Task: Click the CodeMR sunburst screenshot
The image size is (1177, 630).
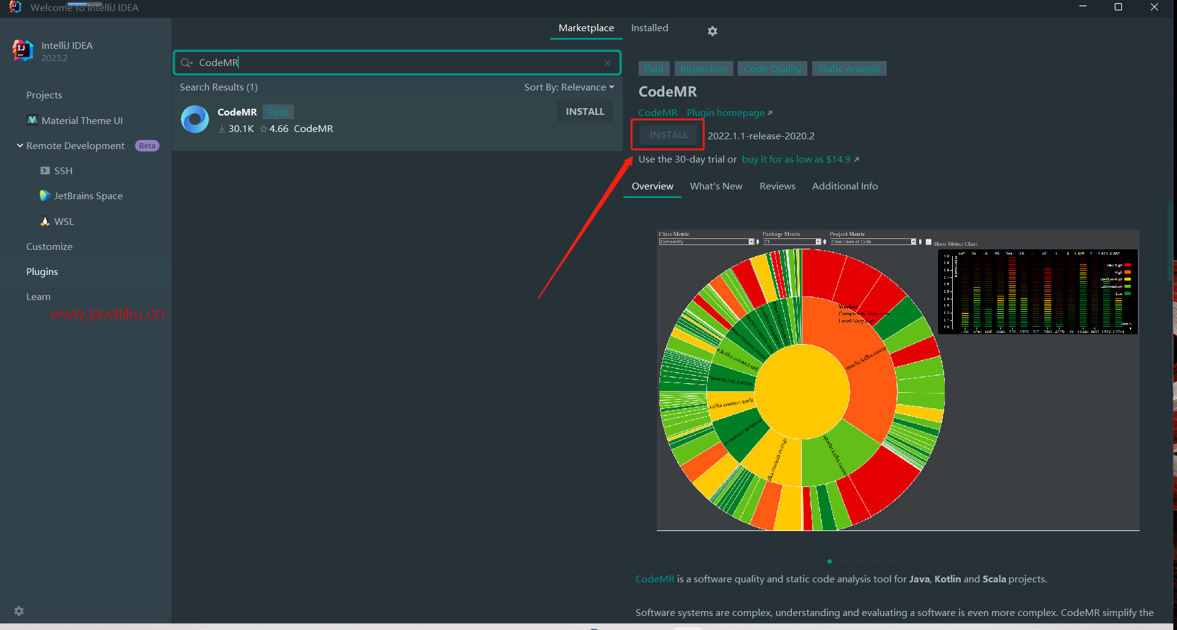Action: tap(898, 380)
